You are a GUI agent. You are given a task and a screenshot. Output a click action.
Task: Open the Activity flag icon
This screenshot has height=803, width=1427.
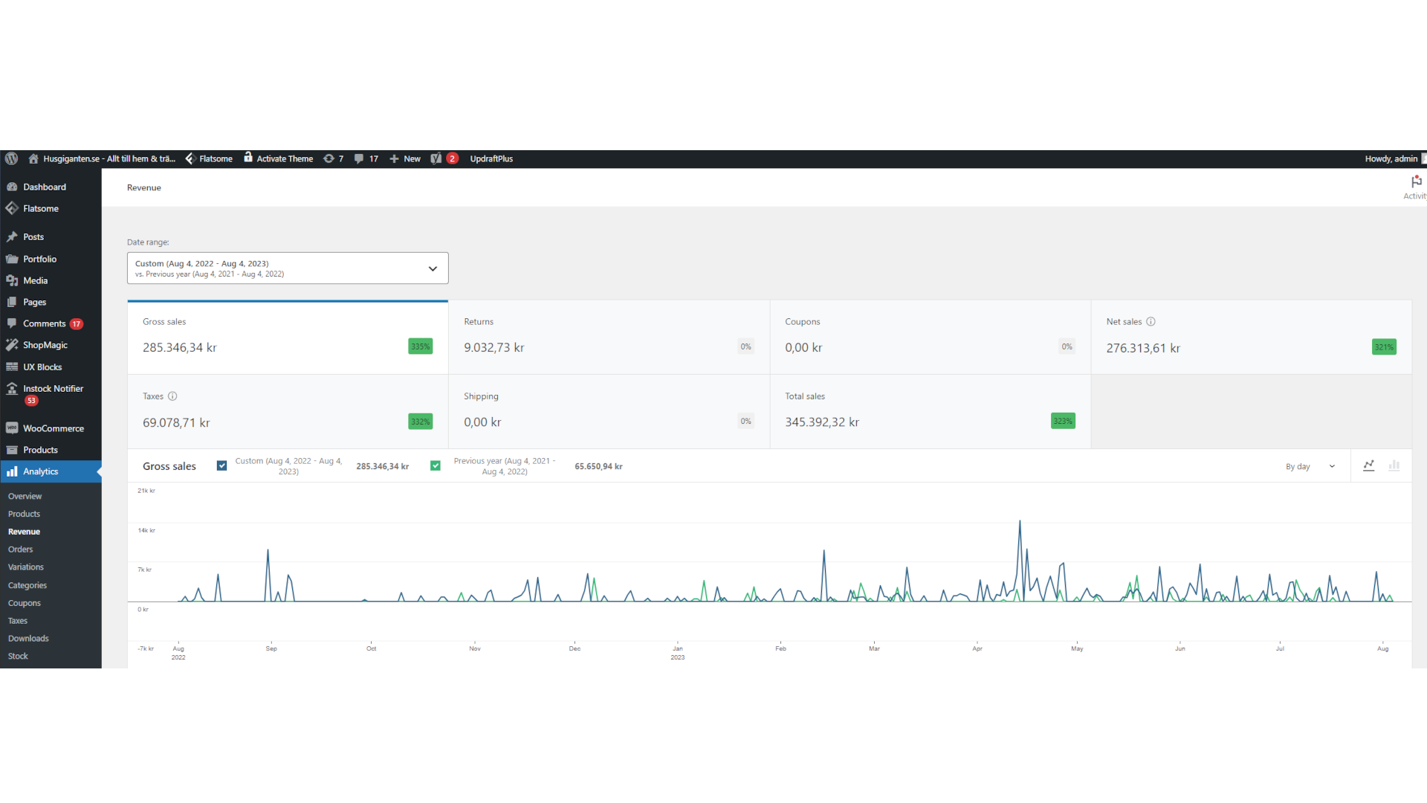click(1416, 182)
